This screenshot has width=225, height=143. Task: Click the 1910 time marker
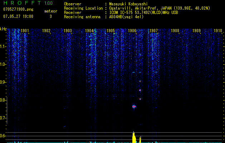point(218,31)
